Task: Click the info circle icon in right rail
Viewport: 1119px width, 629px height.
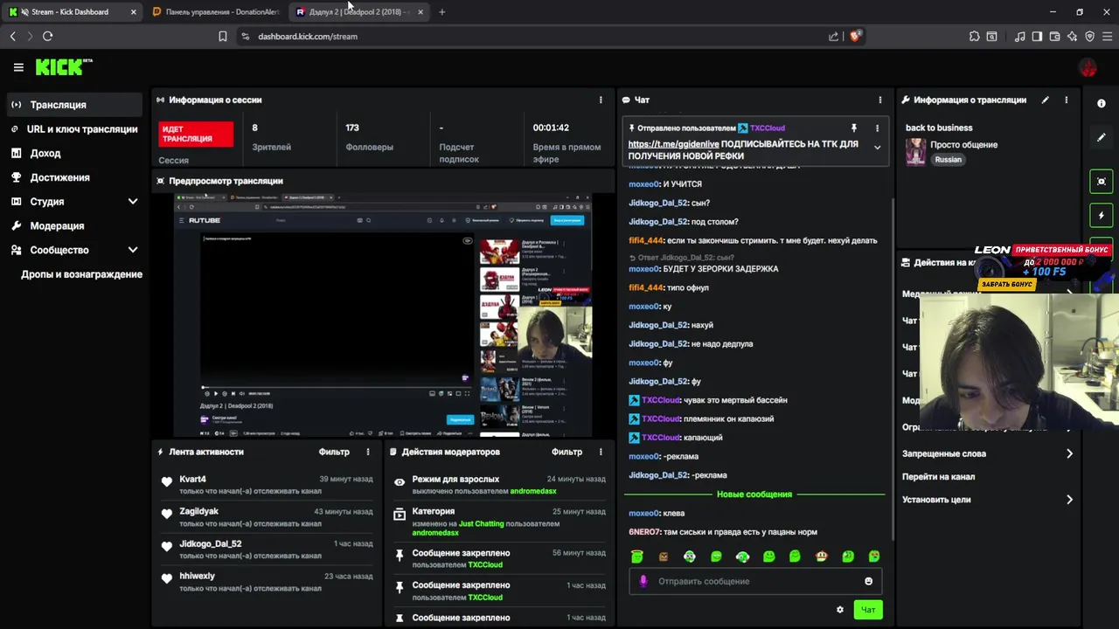Action: 1102,103
